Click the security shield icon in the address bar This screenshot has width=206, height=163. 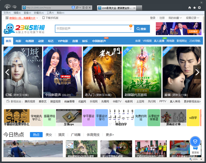tap(73, 8)
